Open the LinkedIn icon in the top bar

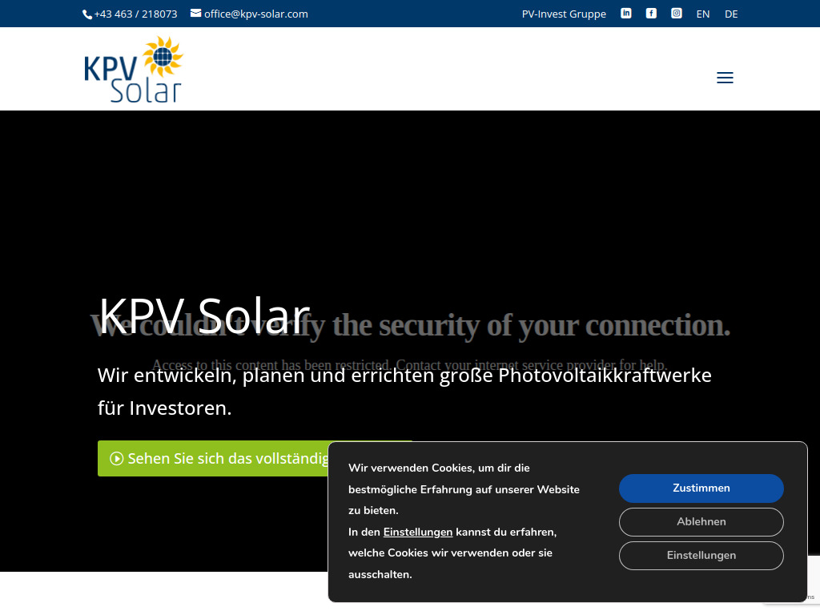pyautogui.click(x=626, y=13)
